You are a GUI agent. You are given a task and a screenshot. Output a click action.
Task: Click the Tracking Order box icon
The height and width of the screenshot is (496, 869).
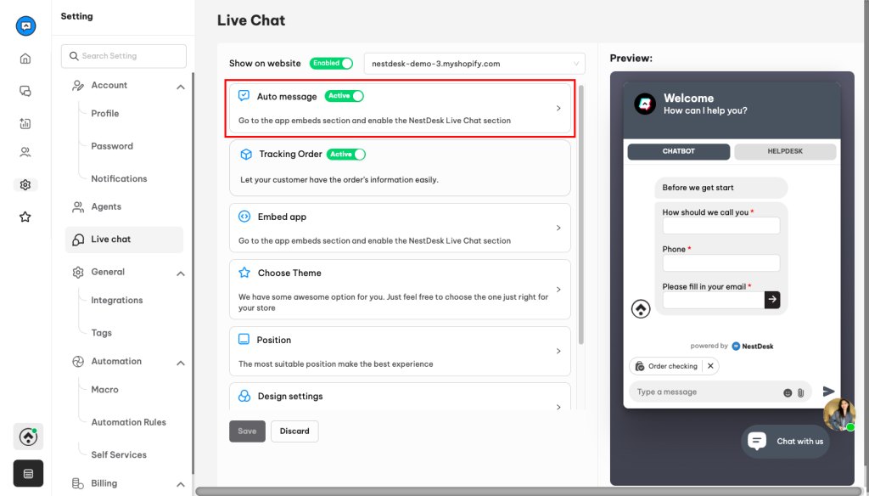[x=246, y=155]
